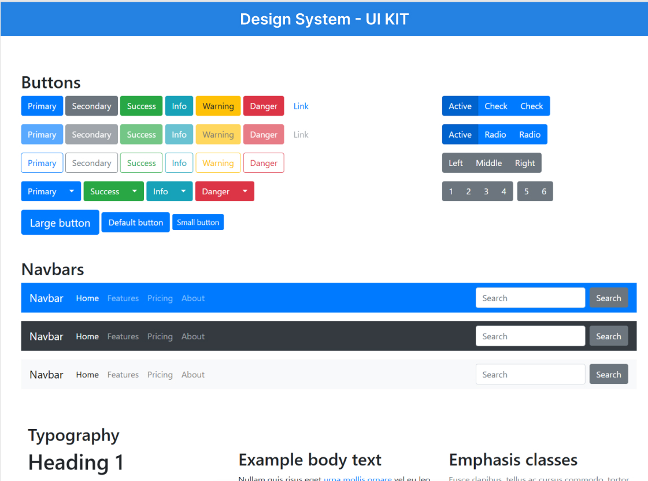Click the blue Link text button

[x=301, y=106]
